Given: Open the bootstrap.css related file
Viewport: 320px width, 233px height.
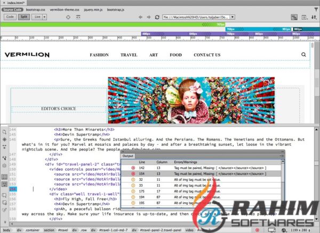Looking at the screenshot, I should point(36,10).
